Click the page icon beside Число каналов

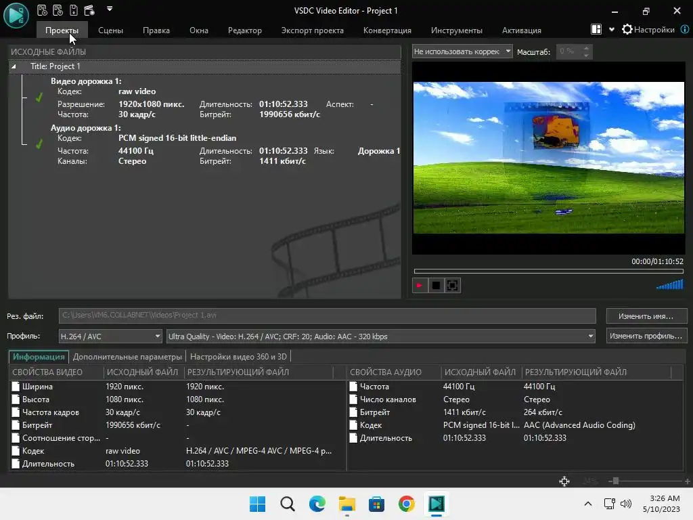(353, 399)
